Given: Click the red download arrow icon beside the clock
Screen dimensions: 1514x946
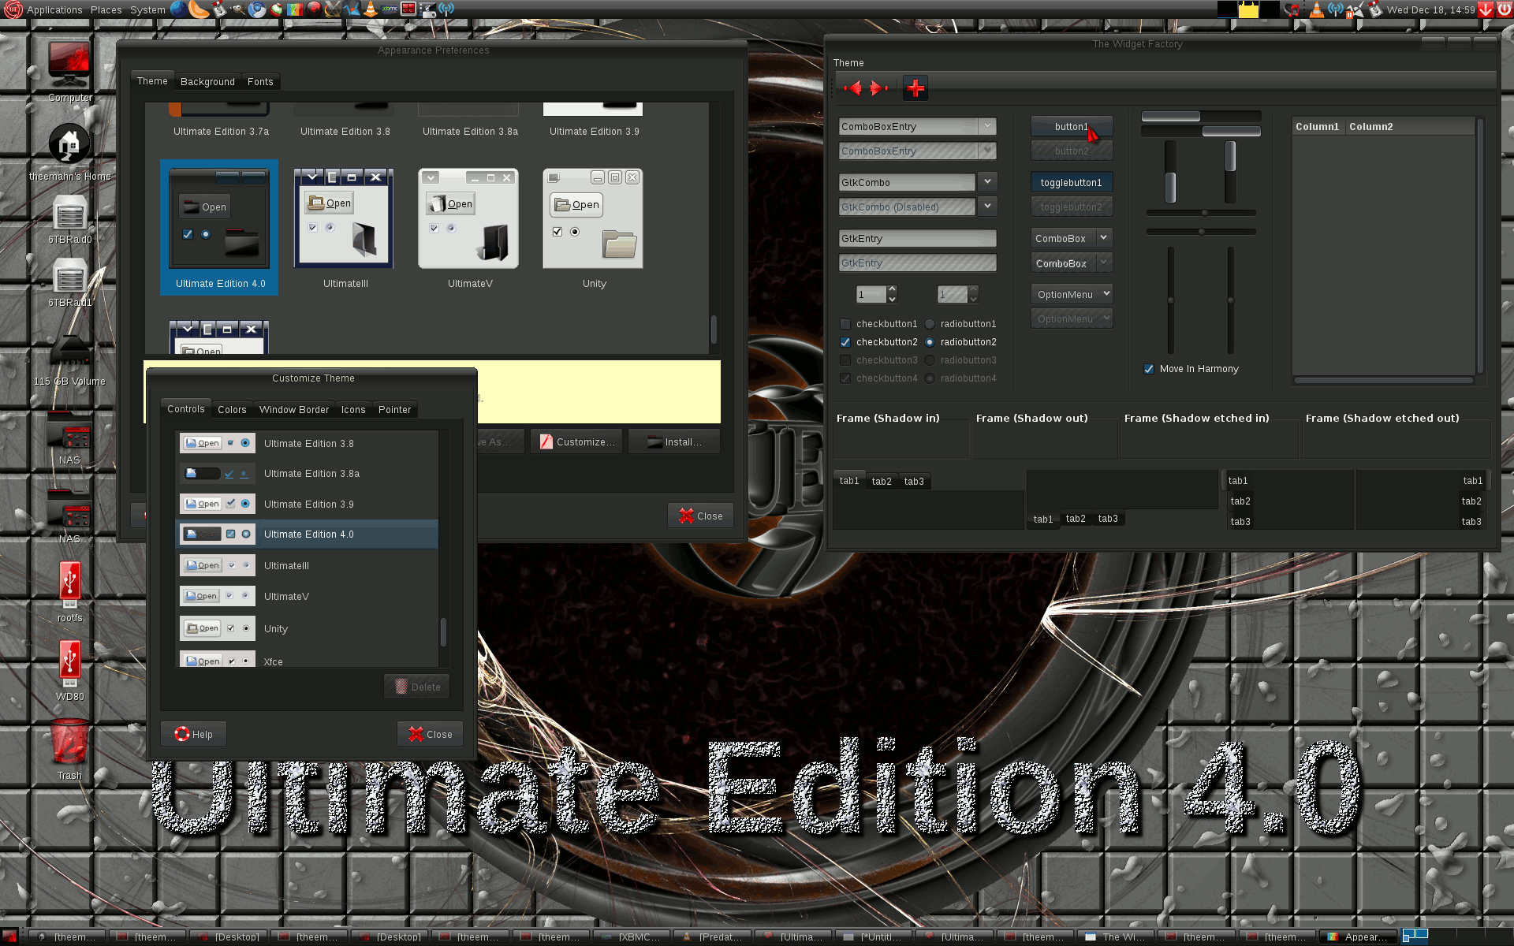Looking at the screenshot, I should pyautogui.click(x=1486, y=9).
